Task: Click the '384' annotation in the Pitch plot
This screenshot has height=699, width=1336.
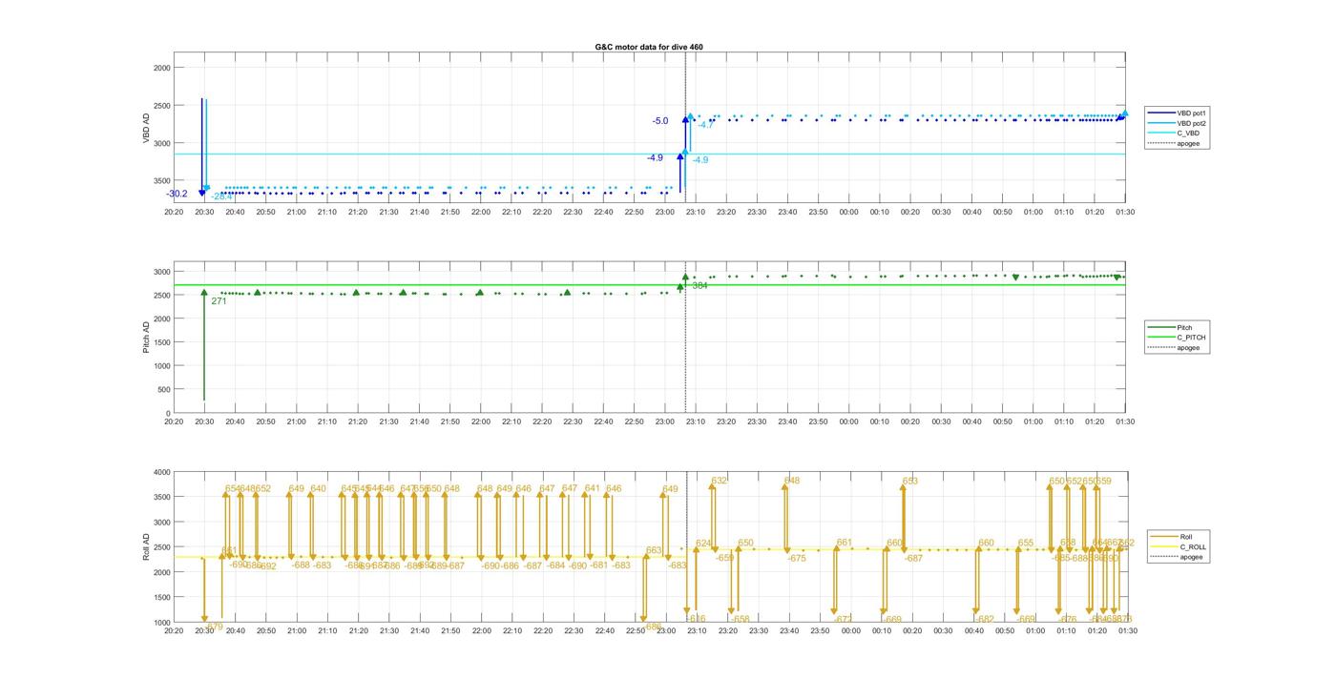Action: [699, 285]
